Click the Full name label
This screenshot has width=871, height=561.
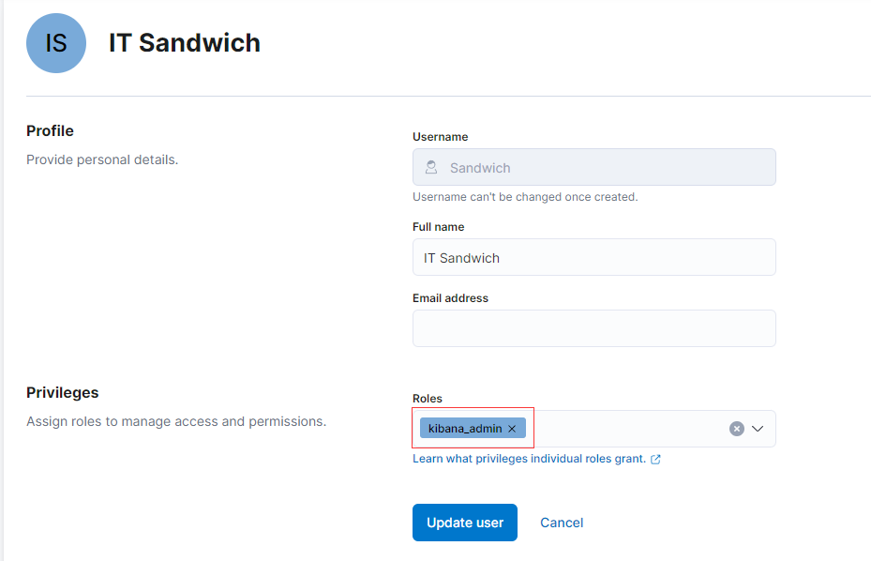pos(438,227)
